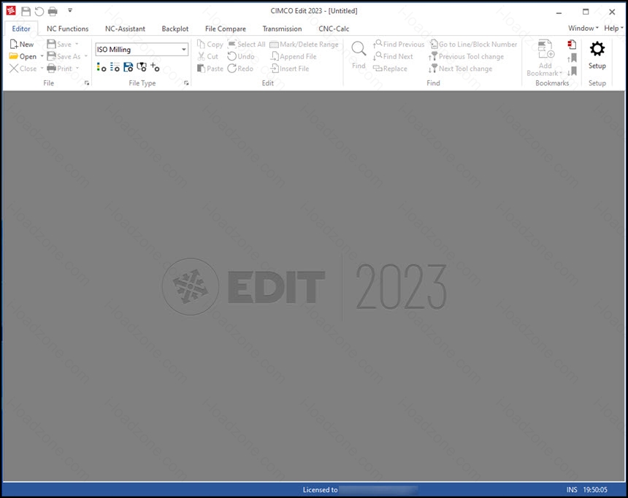The image size is (628, 498).
Task: Open the File Type group dialog launcher
Action: 186,83
